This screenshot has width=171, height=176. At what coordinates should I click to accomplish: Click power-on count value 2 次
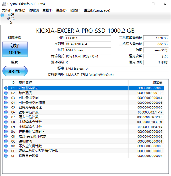pyautogui.click(x=156, y=56)
